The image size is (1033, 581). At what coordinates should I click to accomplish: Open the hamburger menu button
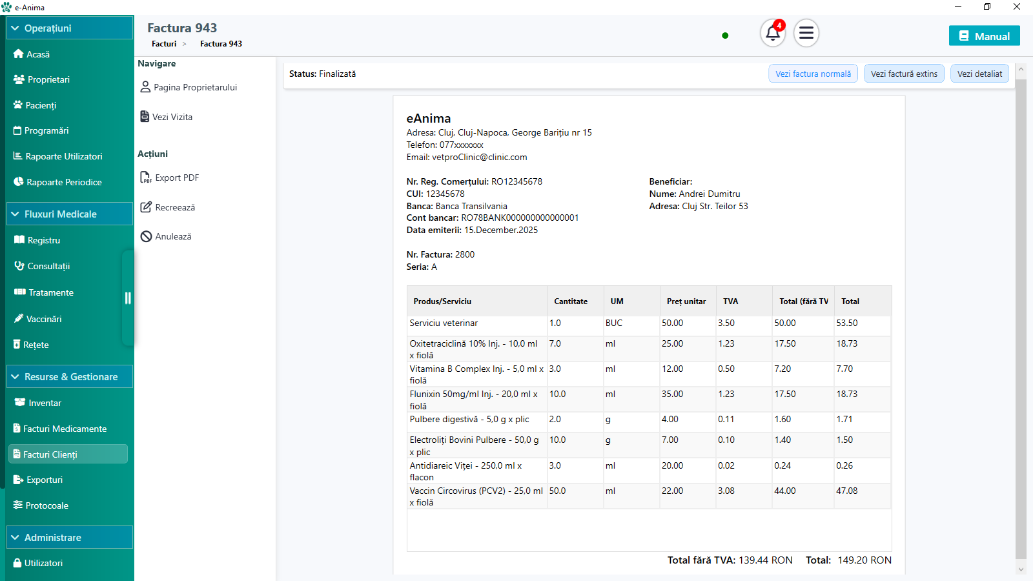[806, 33]
